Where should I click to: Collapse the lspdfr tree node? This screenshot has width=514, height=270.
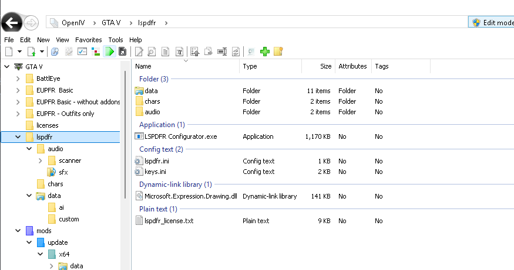pos(18,137)
